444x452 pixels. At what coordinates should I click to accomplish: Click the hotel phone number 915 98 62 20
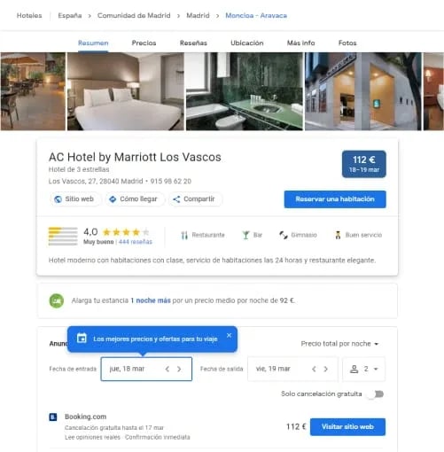(171, 181)
